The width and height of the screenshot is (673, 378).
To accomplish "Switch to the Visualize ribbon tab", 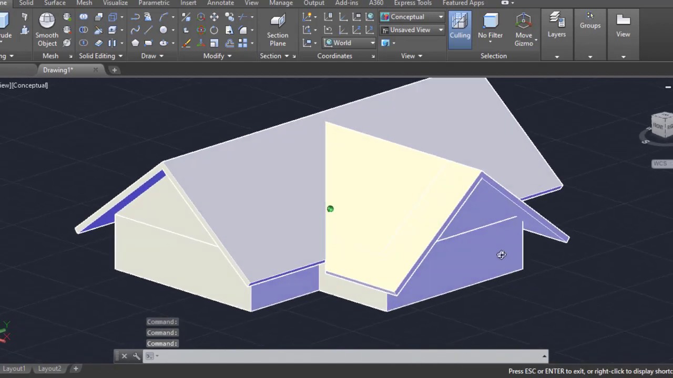I will [x=115, y=3].
